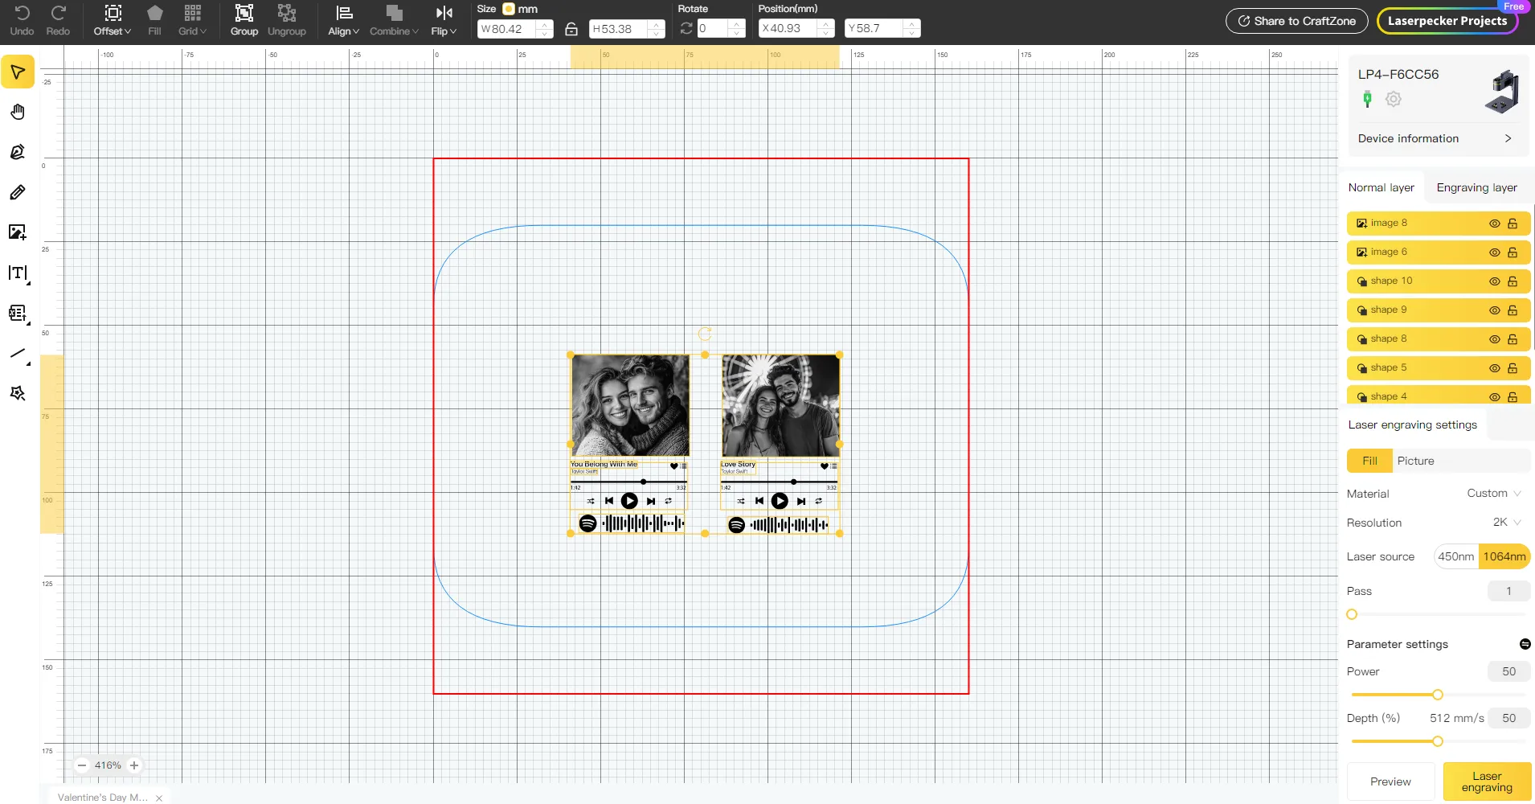
Task: Open the Material Custom dropdown
Action: pyautogui.click(x=1494, y=493)
